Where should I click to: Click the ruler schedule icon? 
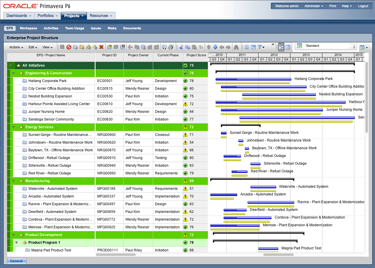(x=130, y=47)
